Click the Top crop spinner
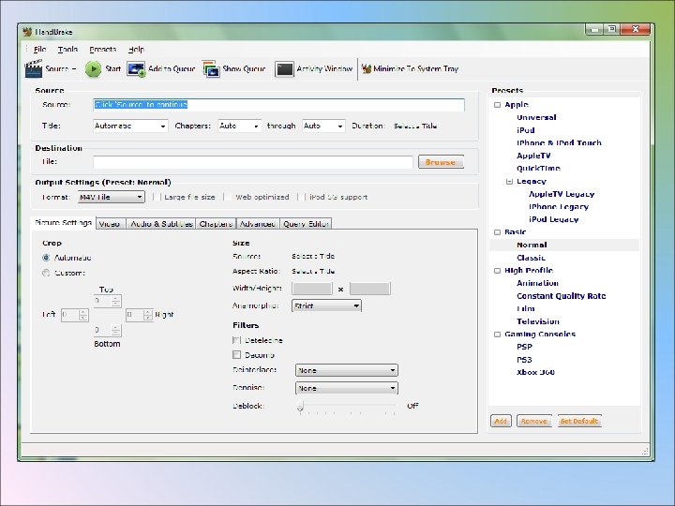This screenshot has width=675, height=506. [107, 301]
